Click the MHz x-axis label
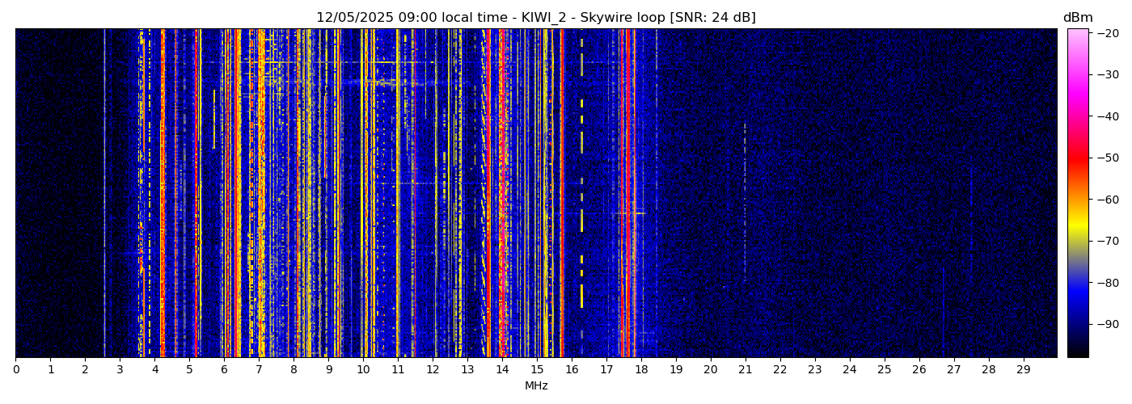This screenshot has width=1132, height=404. (x=536, y=386)
